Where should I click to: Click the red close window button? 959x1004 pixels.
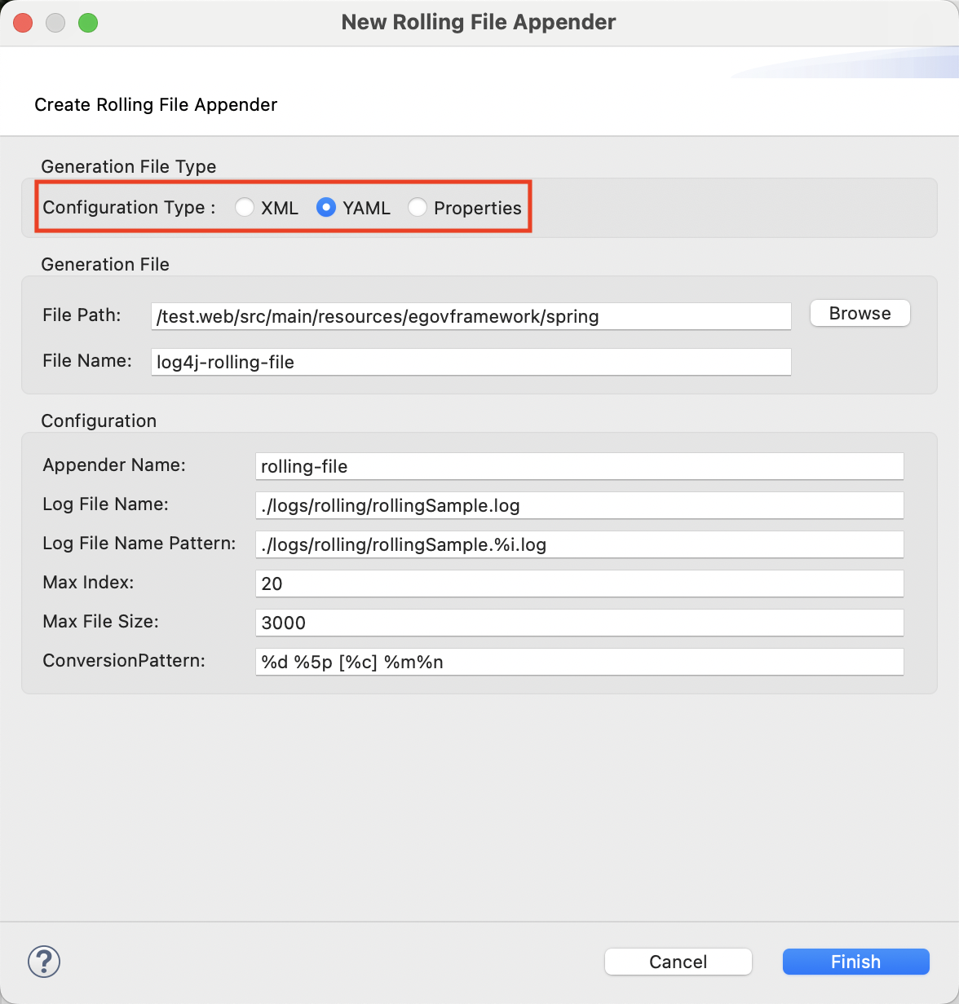[x=23, y=23]
